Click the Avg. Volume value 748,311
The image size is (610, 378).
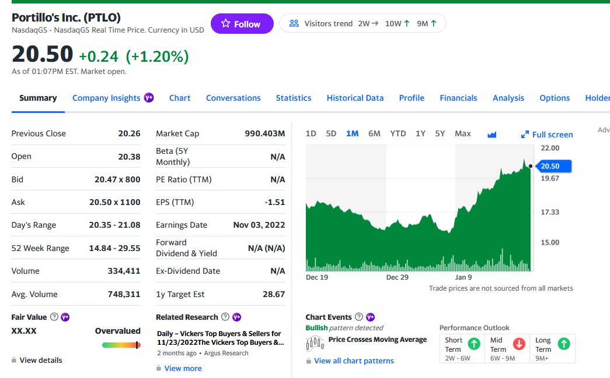(x=124, y=294)
